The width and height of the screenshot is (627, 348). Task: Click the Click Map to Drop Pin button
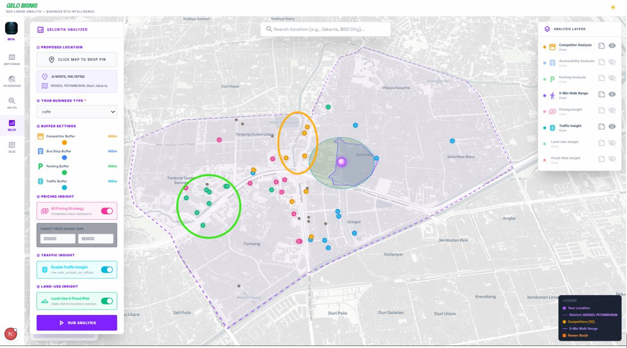[x=77, y=59]
